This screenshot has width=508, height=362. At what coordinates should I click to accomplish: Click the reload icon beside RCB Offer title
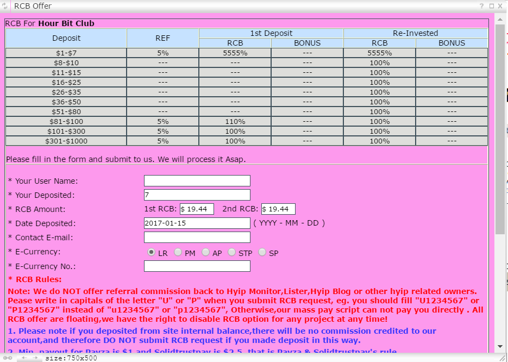click(4, 6)
